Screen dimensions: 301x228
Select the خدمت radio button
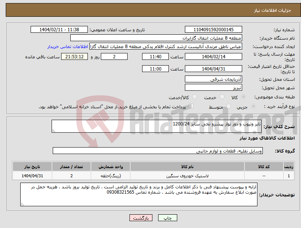(222, 97)
